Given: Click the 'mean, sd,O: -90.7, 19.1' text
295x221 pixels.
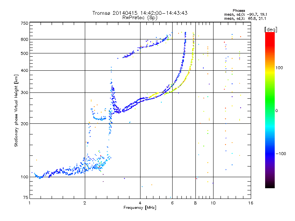Looking at the screenshot, I should (x=246, y=14).
